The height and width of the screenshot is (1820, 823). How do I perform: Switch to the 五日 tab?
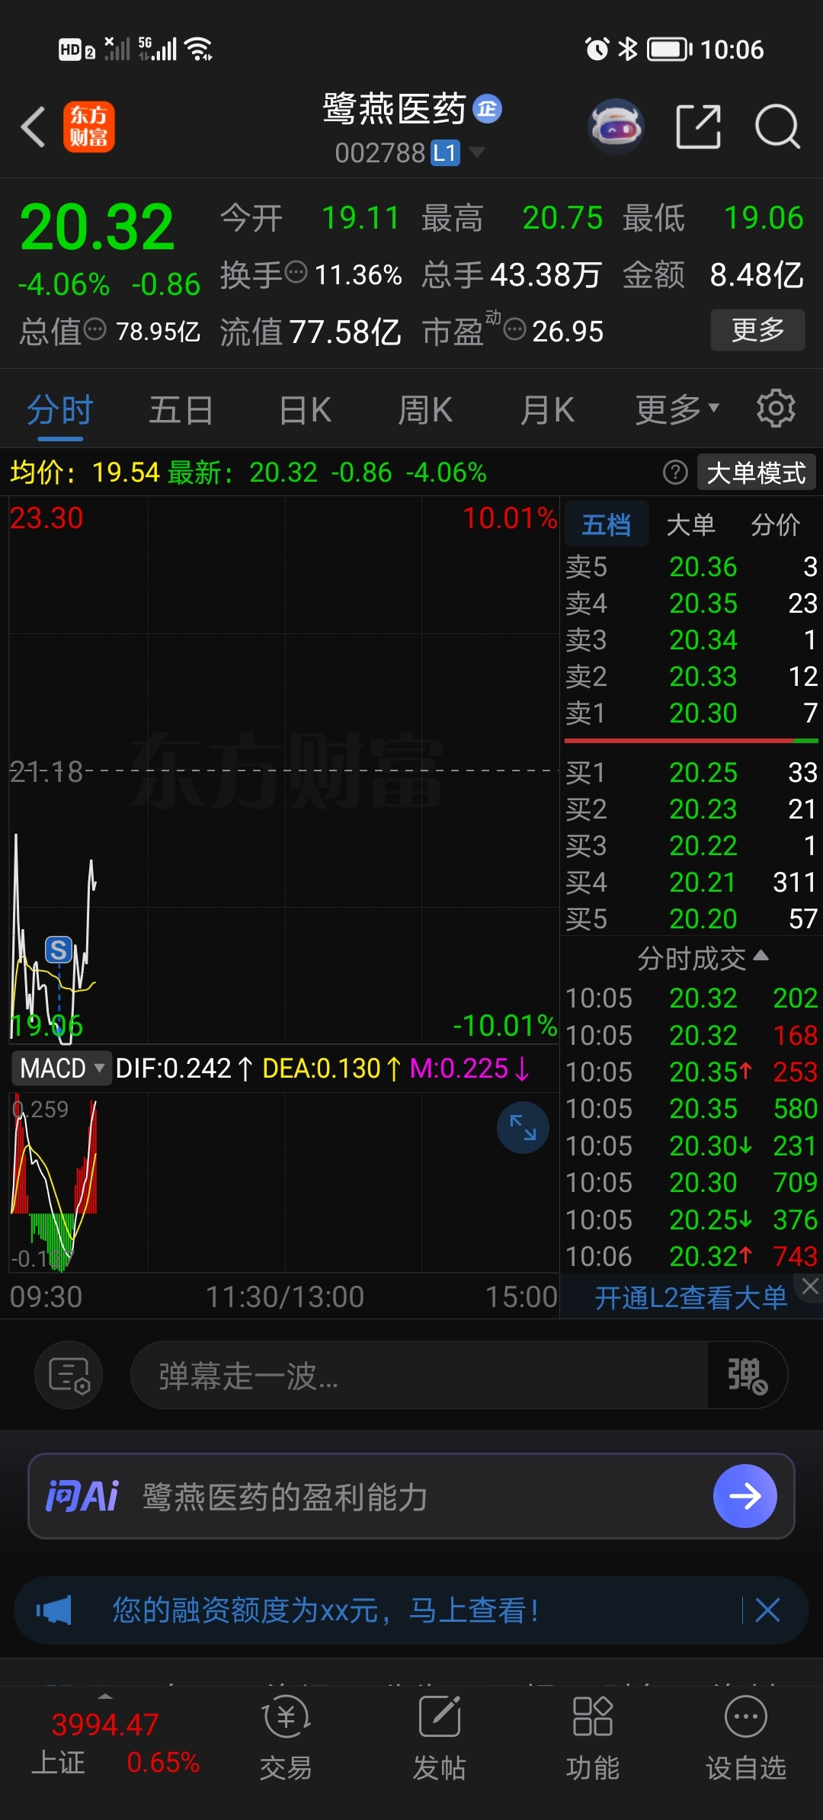click(x=181, y=410)
